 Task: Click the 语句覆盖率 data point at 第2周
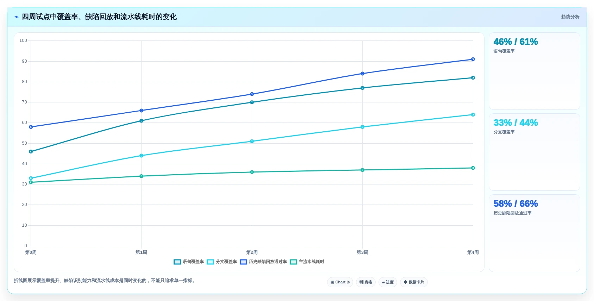pos(252,102)
